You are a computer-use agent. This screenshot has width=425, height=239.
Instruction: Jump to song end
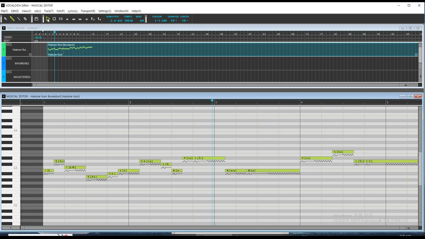click(86, 19)
